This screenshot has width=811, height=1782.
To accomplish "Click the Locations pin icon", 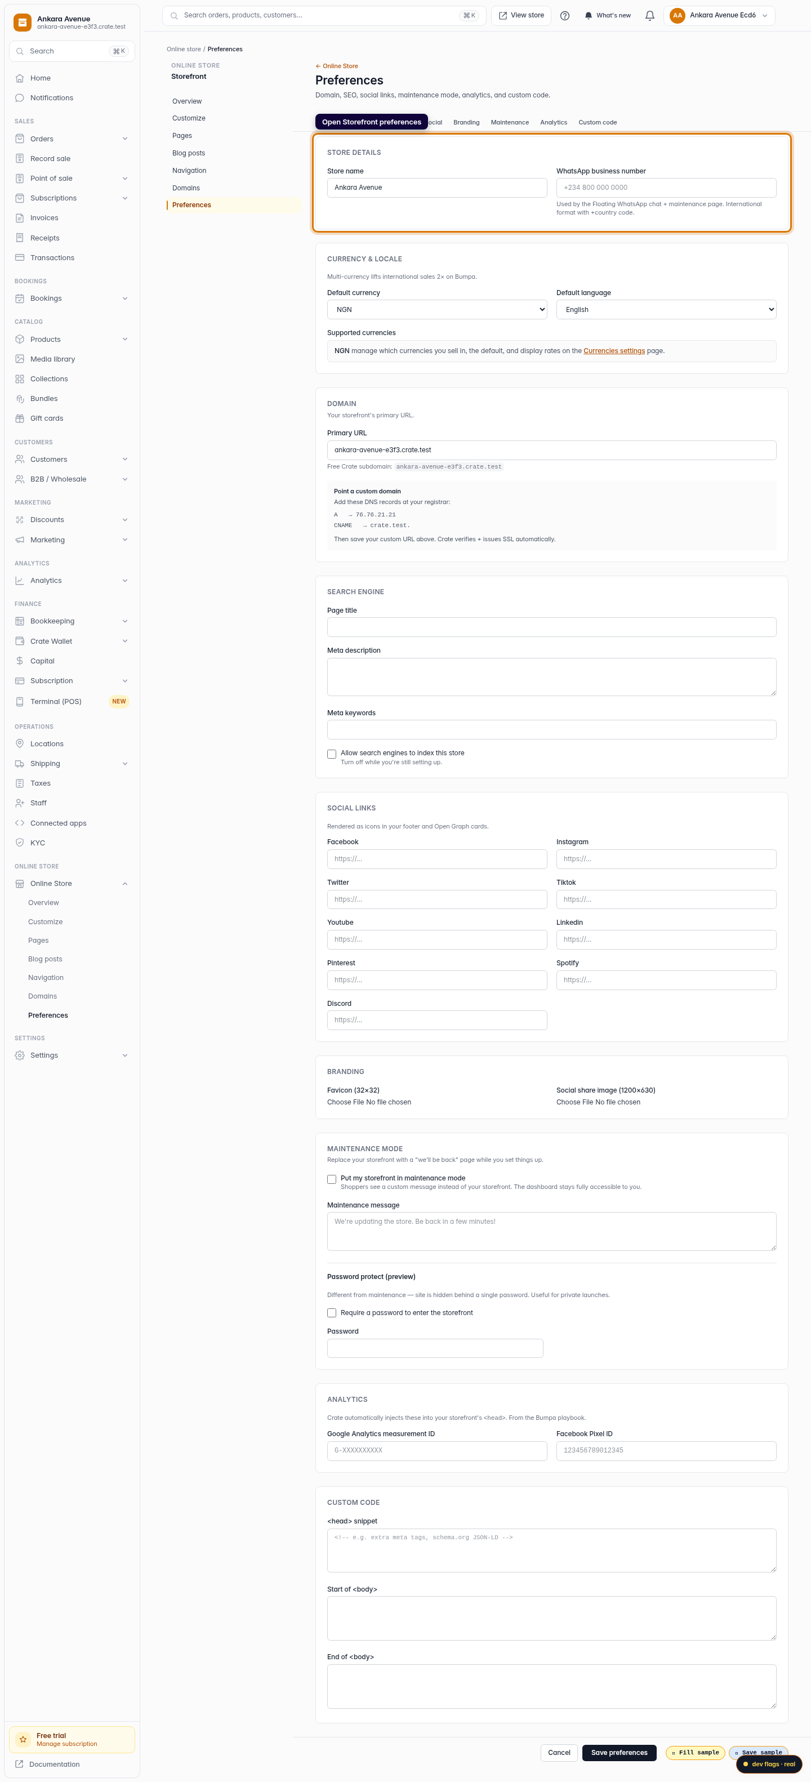I will click(19, 743).
